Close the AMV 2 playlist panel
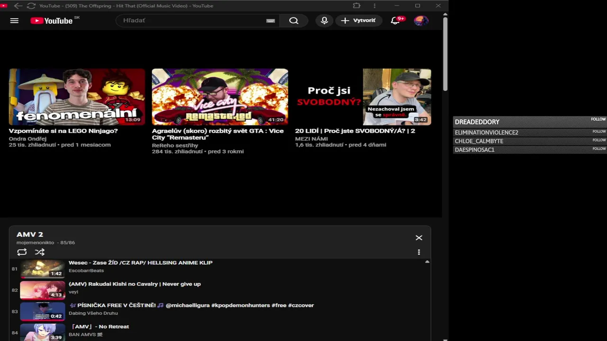 click(x=419, y=238)
